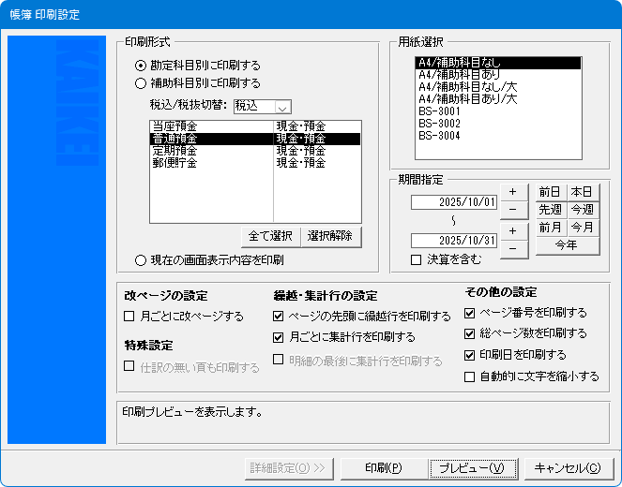Choose 現在の画面表示内容を印刷 radio option
This screenshot has height=487, width=622.
tap(141, 259)
